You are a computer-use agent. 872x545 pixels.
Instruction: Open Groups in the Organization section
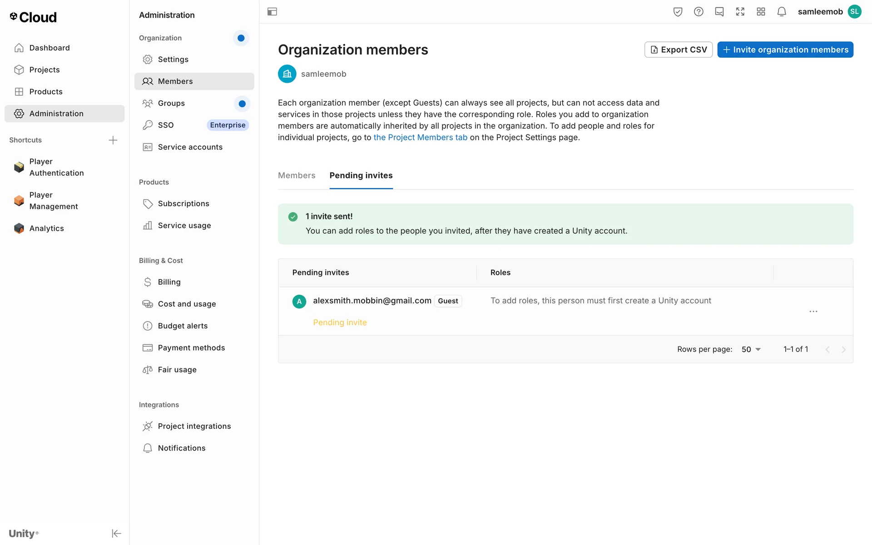click(171, 103)
